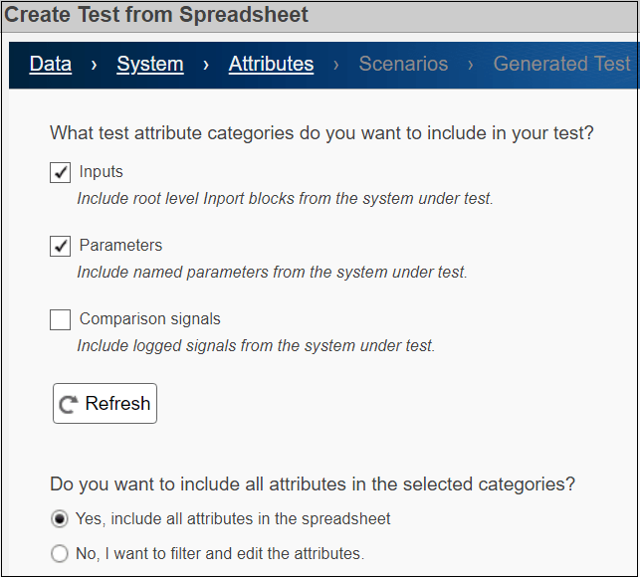Click the Refresh button

[x=105, y=404]
